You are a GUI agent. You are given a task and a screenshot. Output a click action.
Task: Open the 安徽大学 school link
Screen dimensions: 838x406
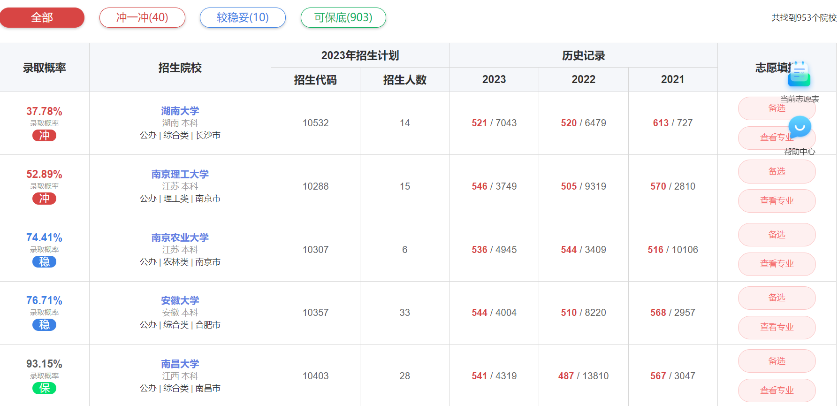click(180, 300)
